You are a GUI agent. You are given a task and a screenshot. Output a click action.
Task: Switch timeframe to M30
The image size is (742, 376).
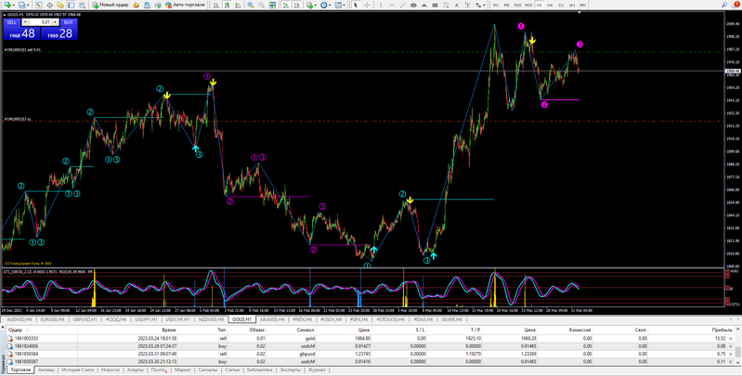[x=528, y=6]
